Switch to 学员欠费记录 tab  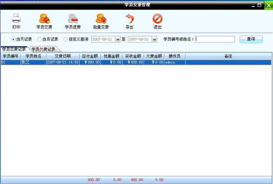pos(43,49)
